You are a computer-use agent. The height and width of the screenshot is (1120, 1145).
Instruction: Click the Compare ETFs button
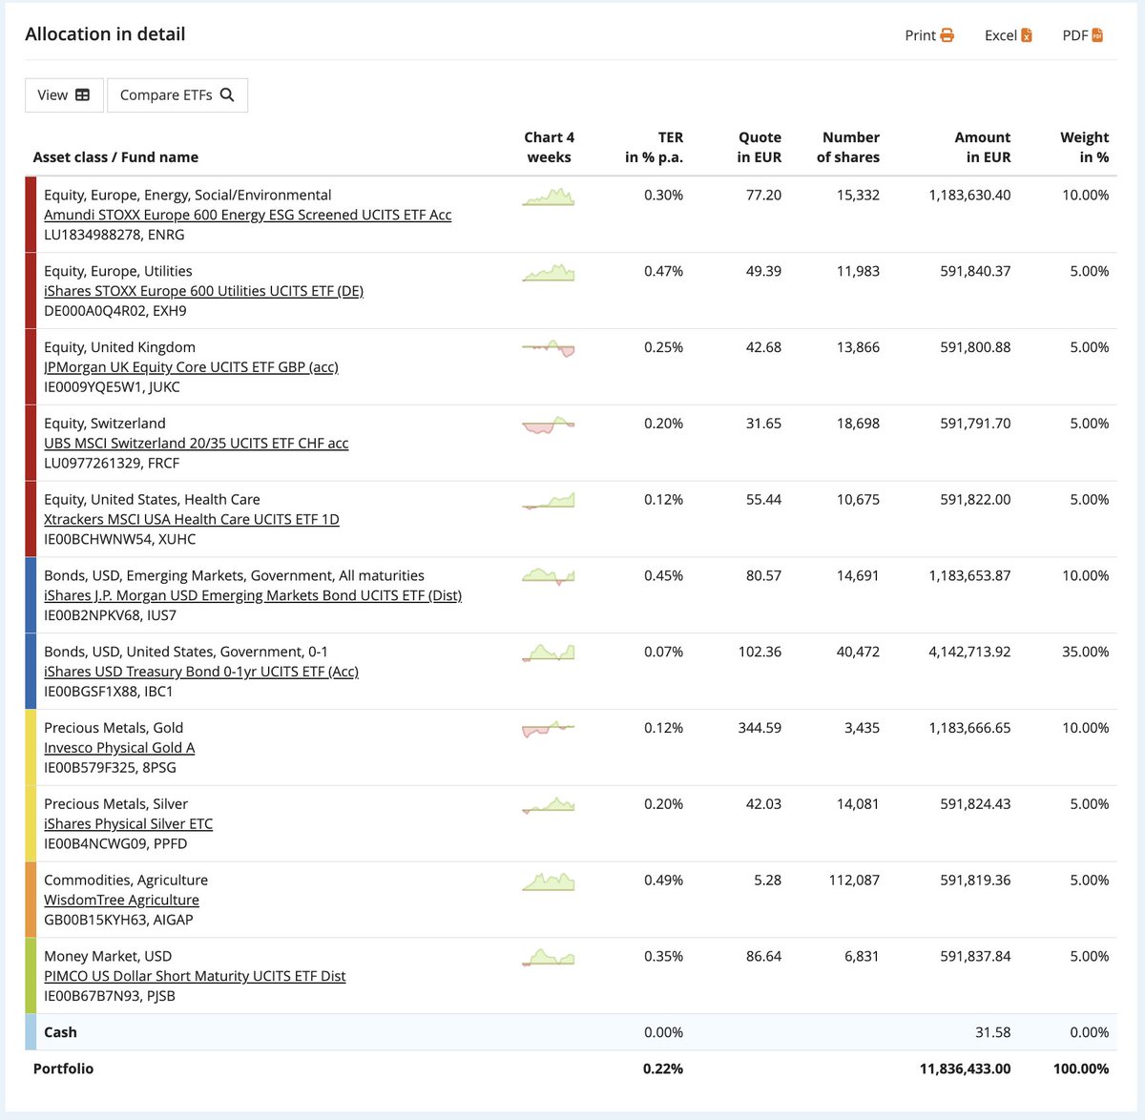[x=177, y=95]
